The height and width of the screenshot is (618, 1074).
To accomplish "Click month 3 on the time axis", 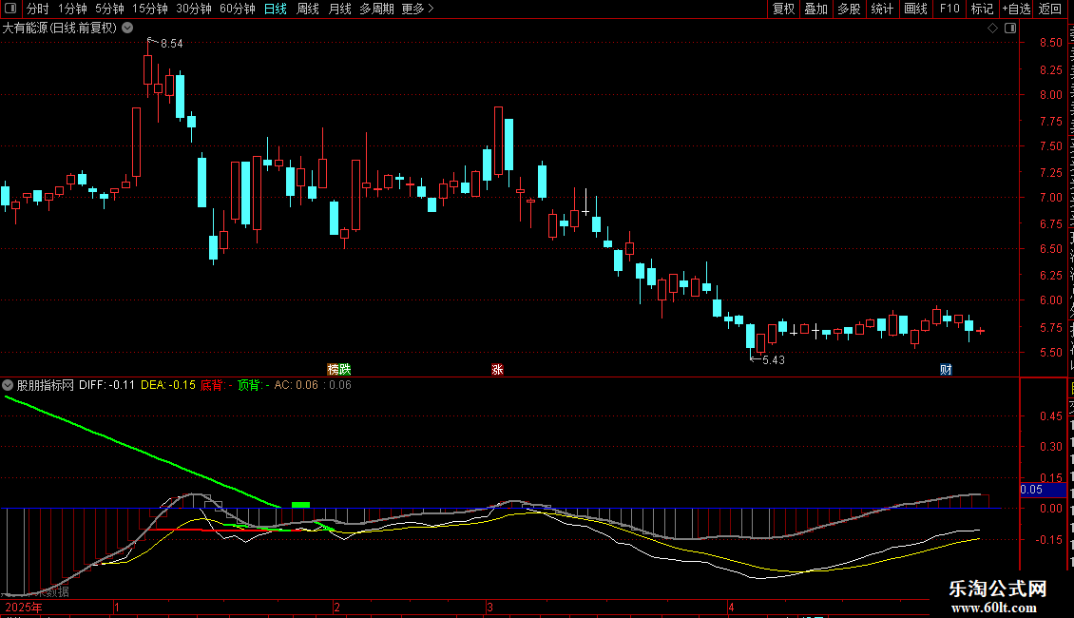I will [489, 608].
